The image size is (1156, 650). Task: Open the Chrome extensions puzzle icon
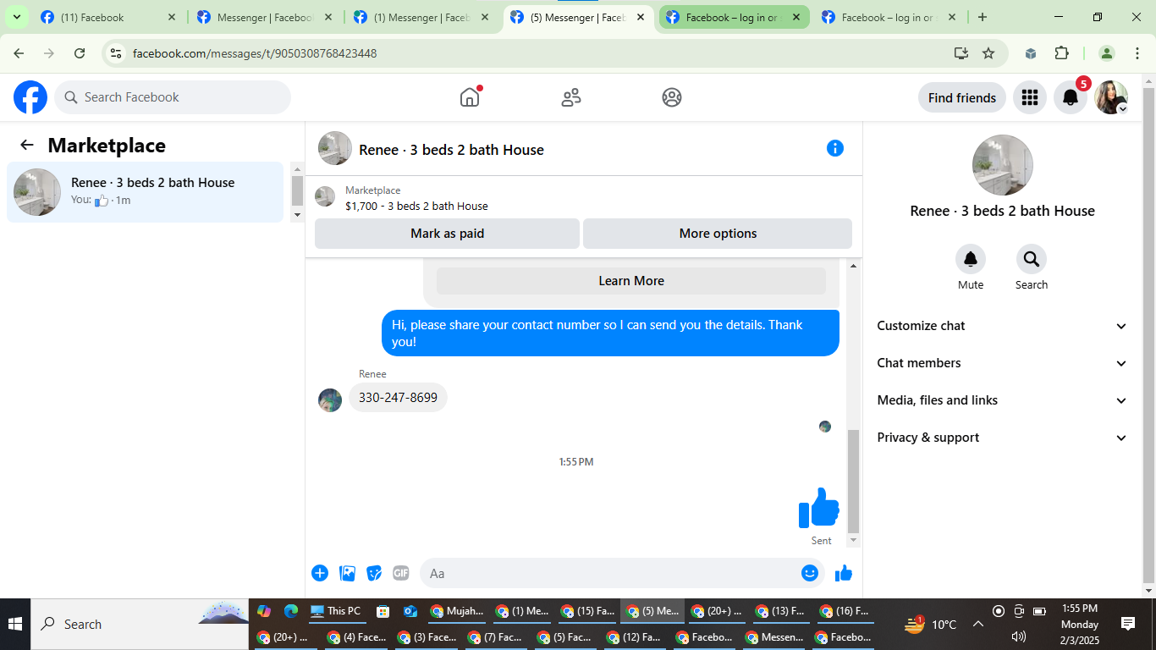click(1062, 53)
